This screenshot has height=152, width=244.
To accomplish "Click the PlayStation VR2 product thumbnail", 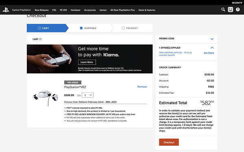I will [46, 97].
